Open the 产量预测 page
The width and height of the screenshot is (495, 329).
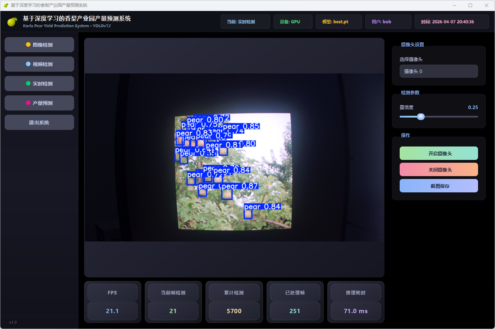click(x=39, y=103)
